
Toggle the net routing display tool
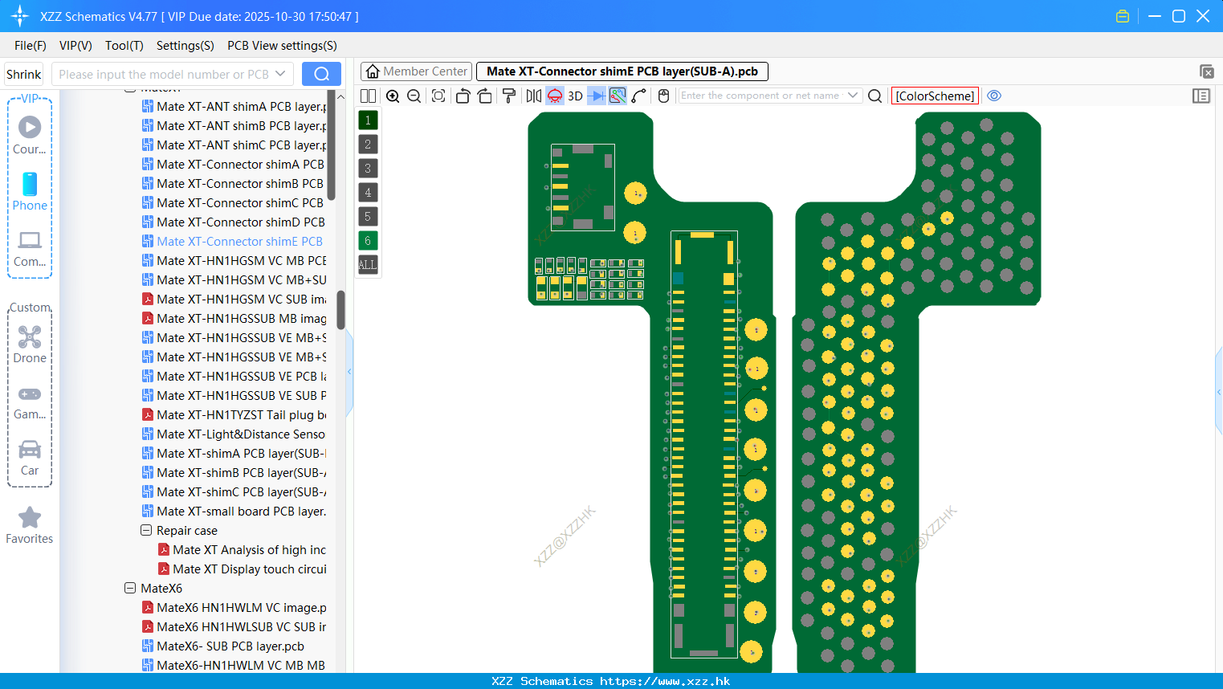point(618,96)
